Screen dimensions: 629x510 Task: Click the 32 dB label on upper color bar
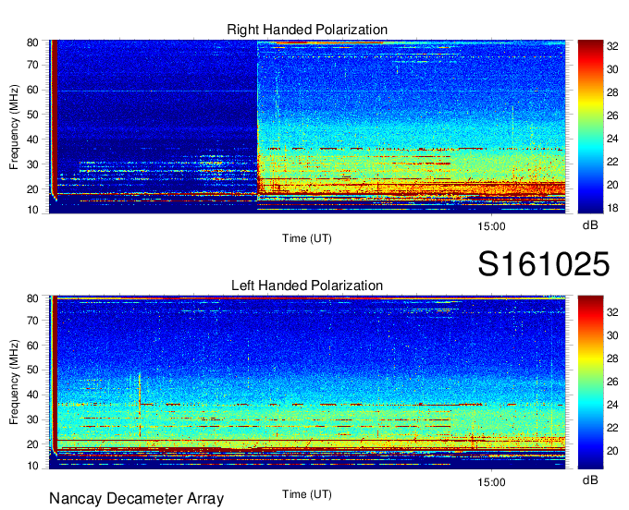click(x=612, y=46)
